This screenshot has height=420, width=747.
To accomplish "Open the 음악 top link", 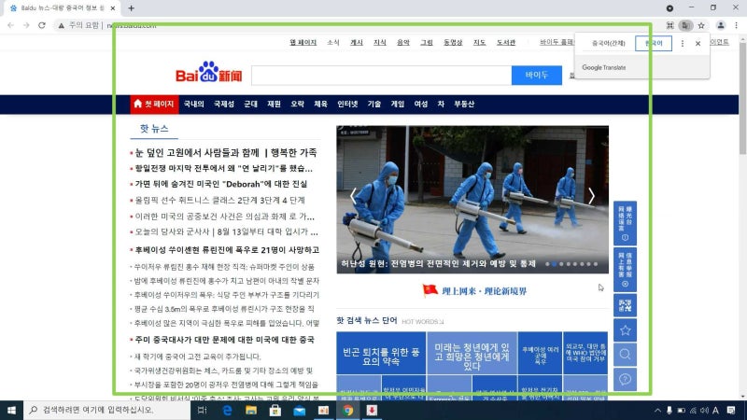I will [403, 42].
